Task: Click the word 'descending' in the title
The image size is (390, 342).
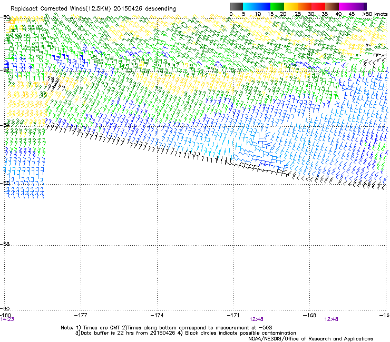Action: pos(160,9)
